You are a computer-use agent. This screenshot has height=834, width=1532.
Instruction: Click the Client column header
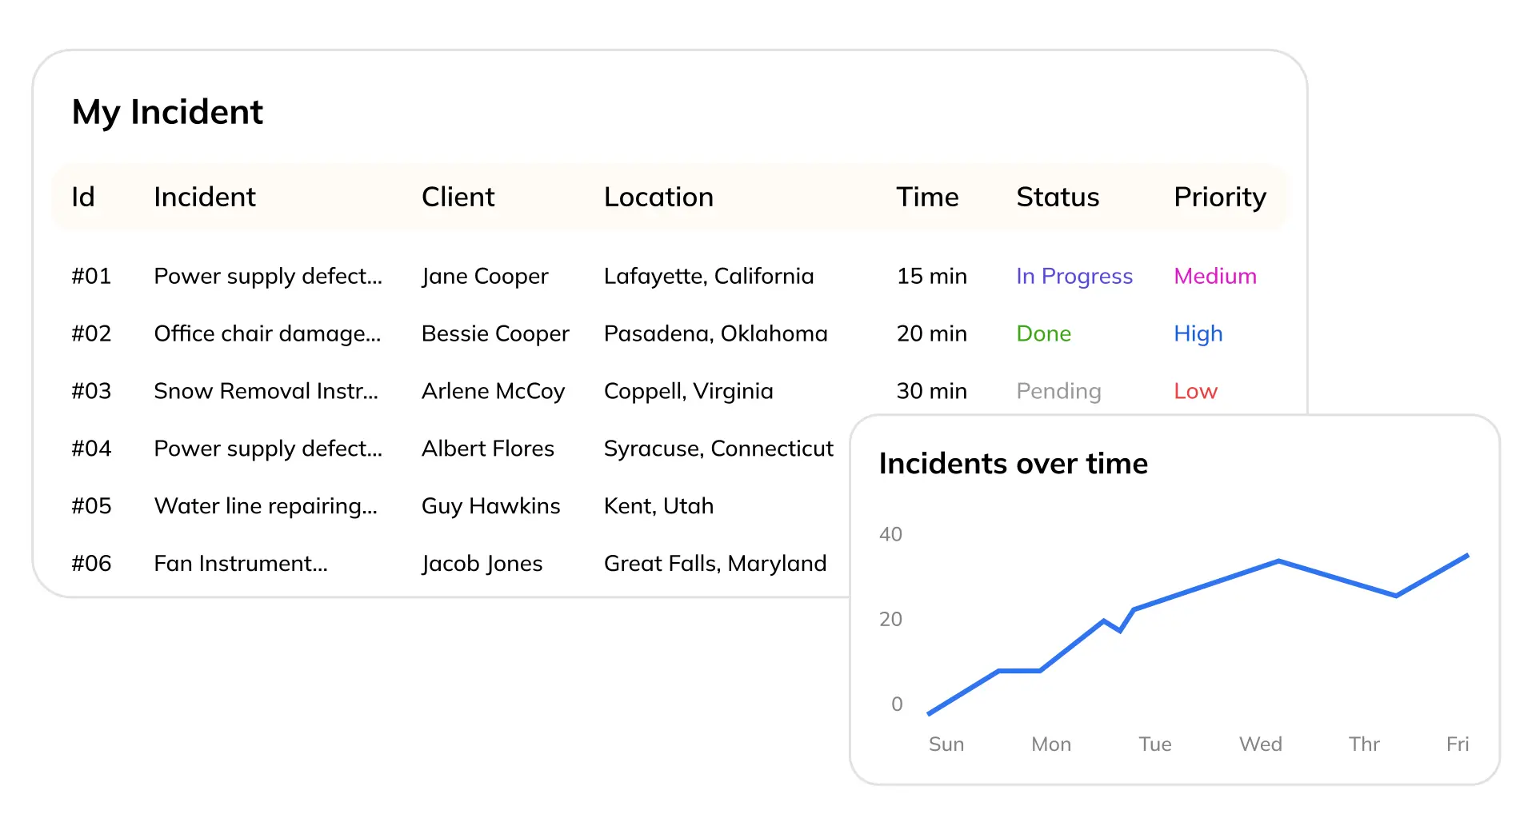pyautogui.click(x=458, y=197)
